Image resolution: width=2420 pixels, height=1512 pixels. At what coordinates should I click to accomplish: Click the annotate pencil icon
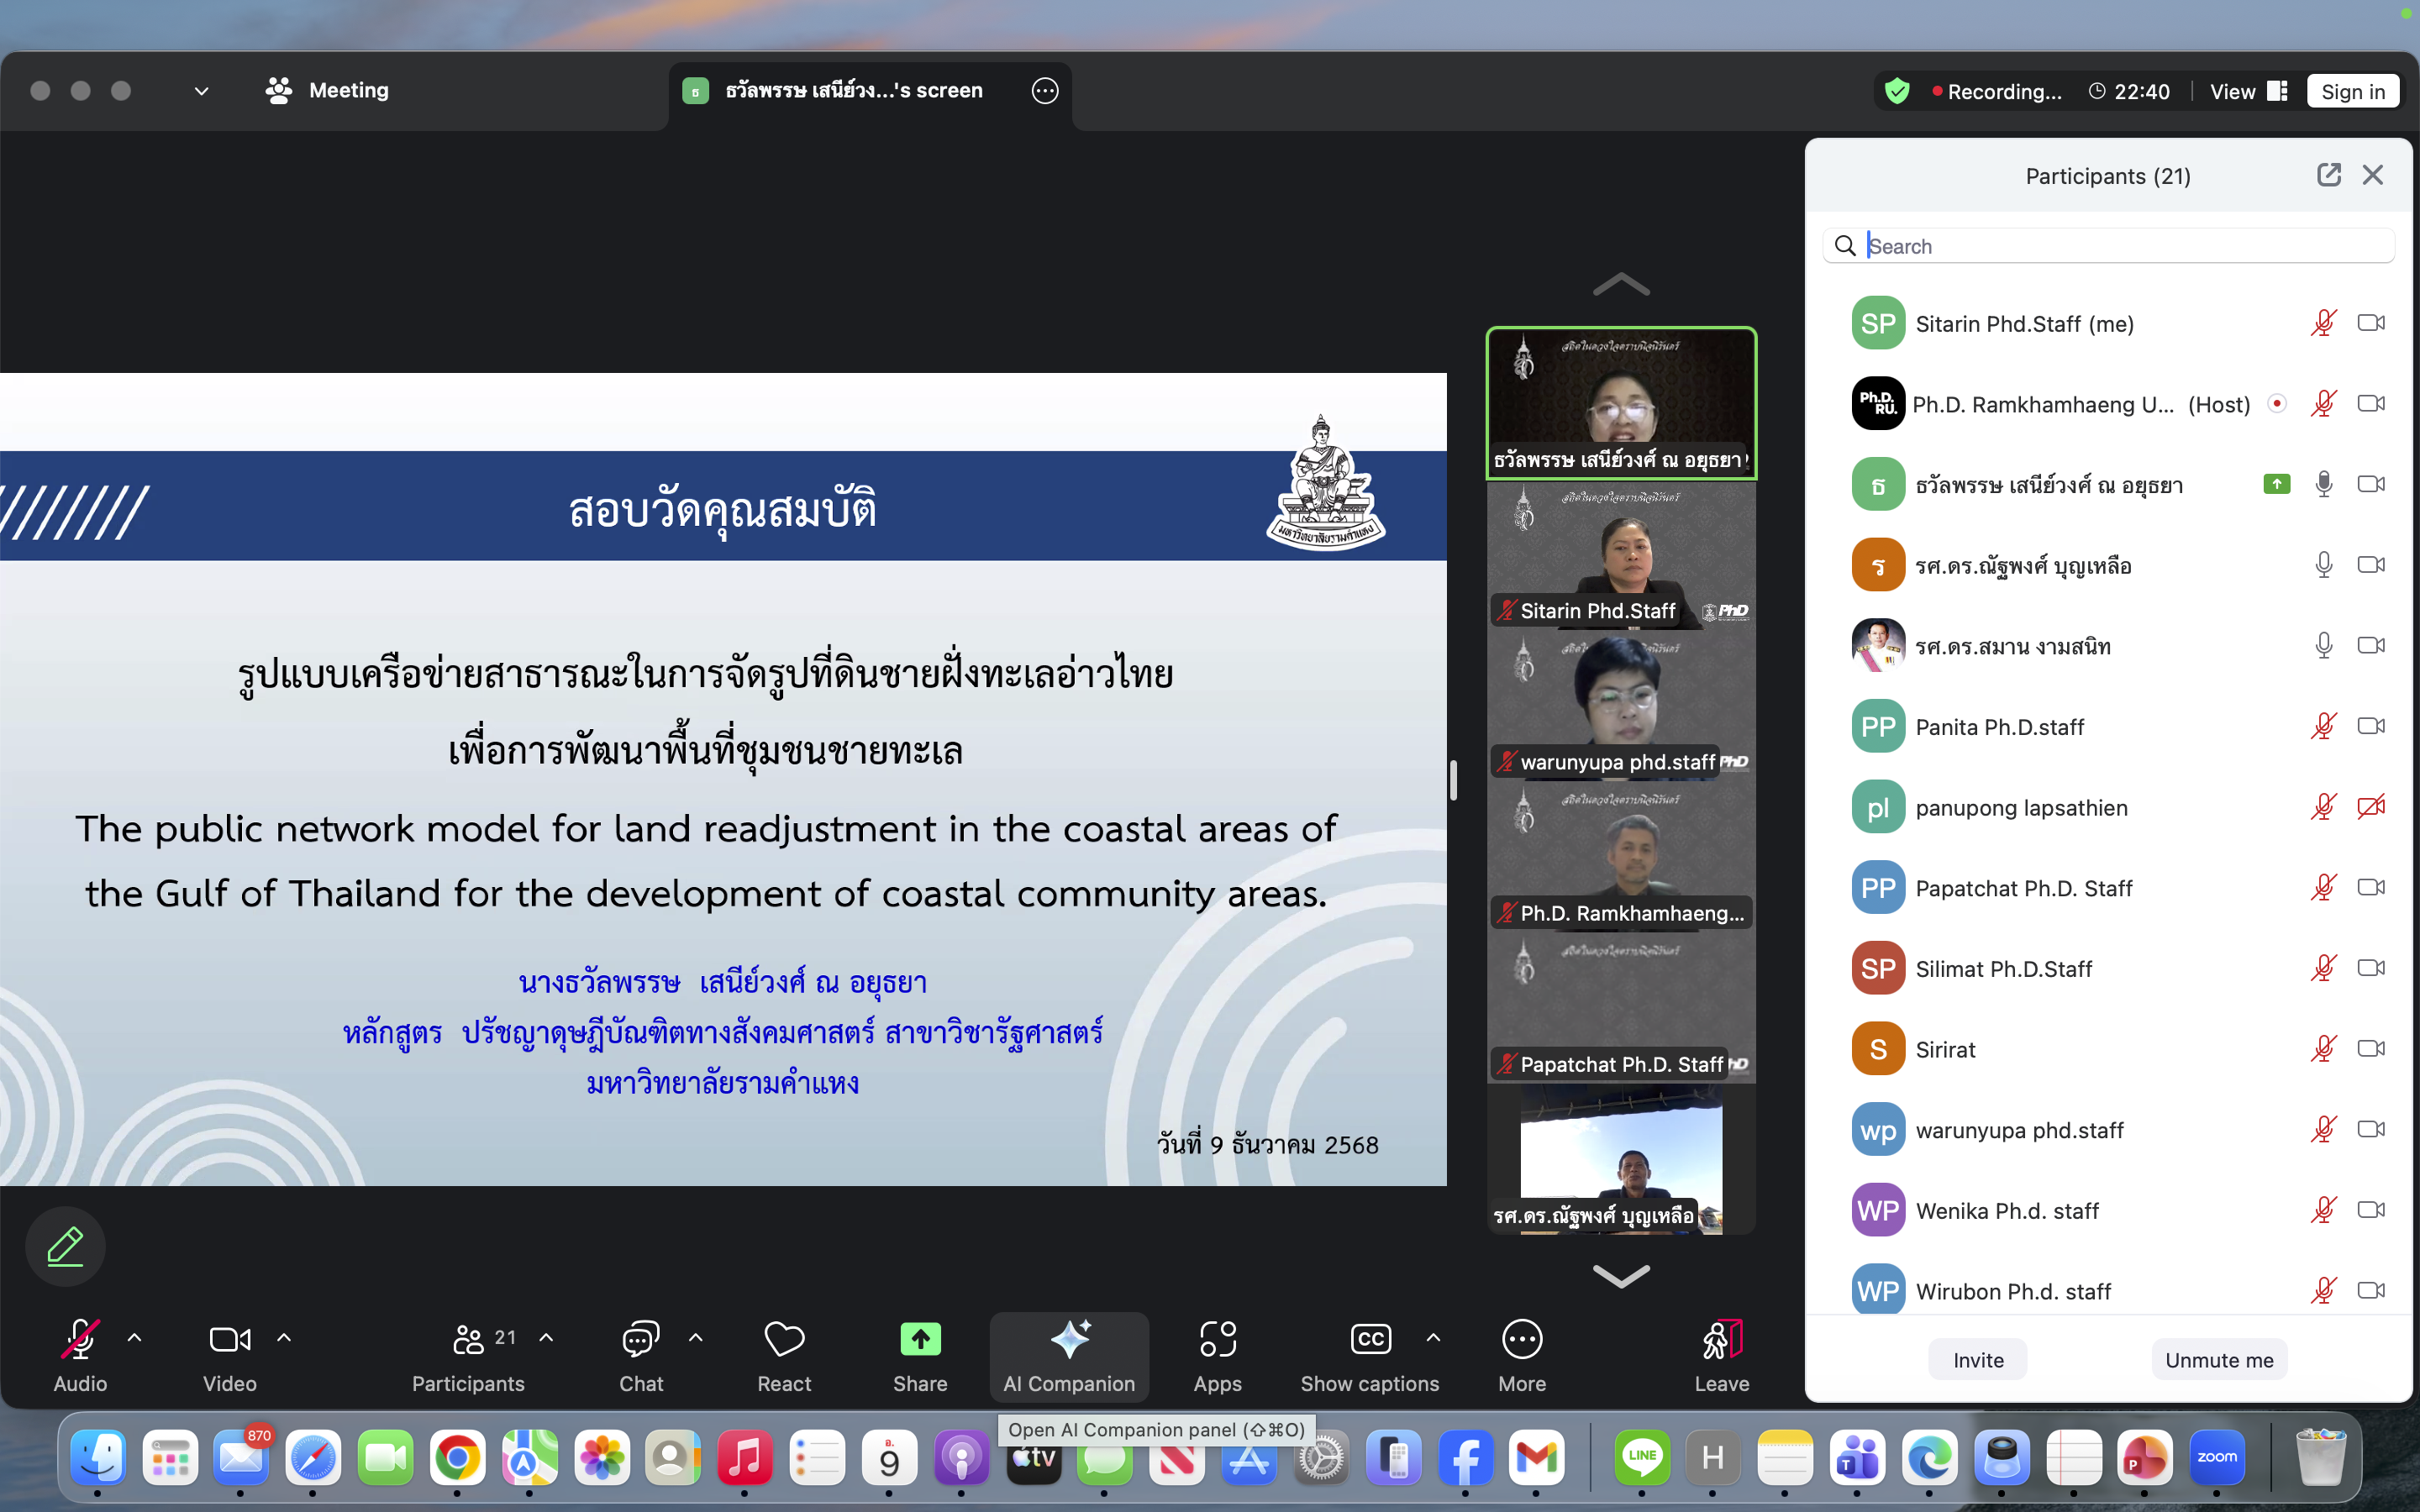pyautogui.click(x=66, y=1247)
